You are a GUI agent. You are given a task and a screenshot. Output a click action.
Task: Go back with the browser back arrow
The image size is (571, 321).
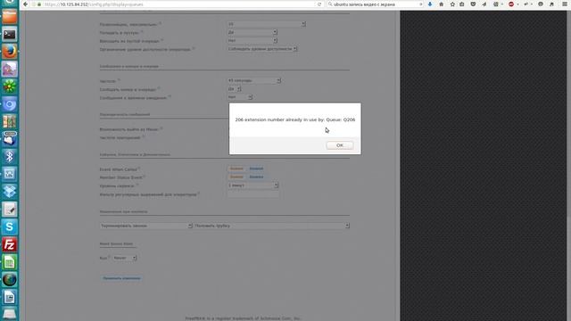[x=25, y=4]
